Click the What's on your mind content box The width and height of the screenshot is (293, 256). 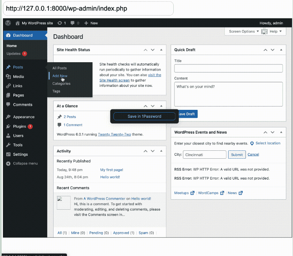[x=229, y=94]
